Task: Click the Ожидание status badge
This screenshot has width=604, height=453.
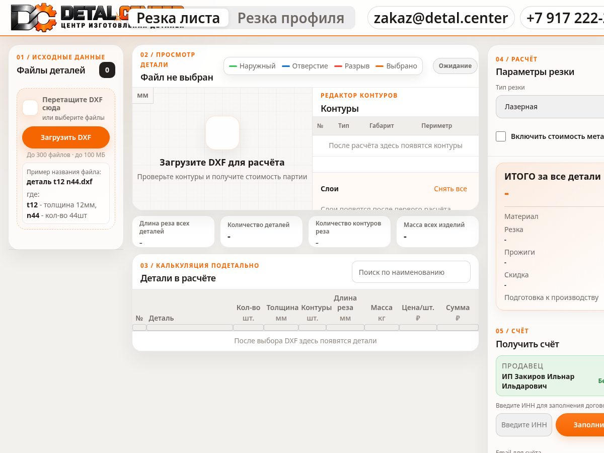Action: tap(455, 66)
